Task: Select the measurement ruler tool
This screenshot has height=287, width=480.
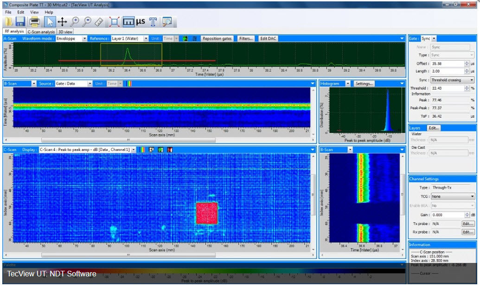Action: click(98, 20)
